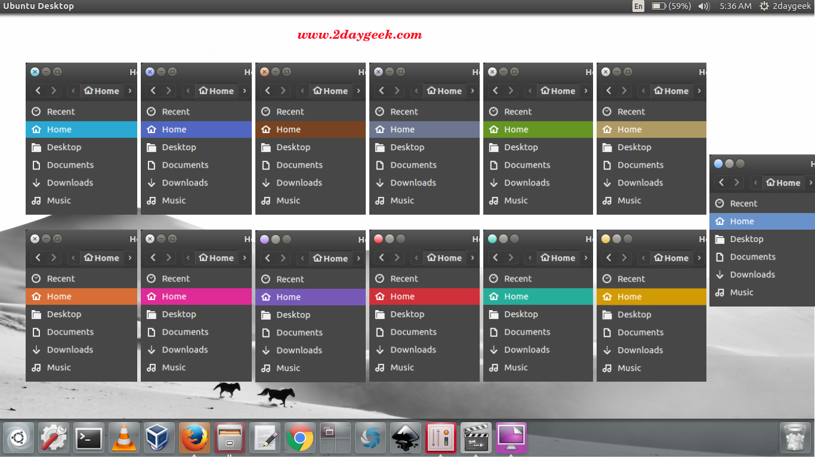Launch Inkscape from the dock

[406, 439]
